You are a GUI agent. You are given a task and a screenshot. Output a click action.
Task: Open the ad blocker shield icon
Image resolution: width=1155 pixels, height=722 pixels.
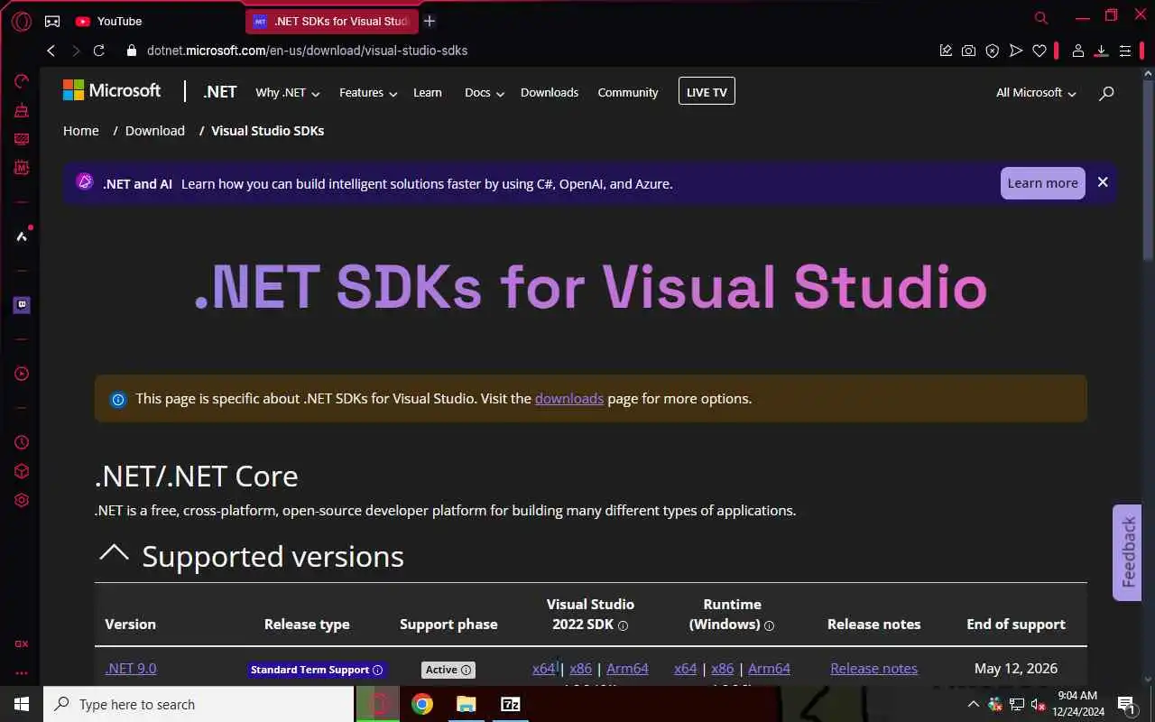point(993,51)
